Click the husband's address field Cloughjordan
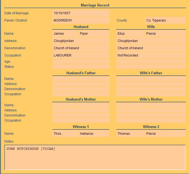The width and height of the screenshot is (189, 174). click(81, 41)
